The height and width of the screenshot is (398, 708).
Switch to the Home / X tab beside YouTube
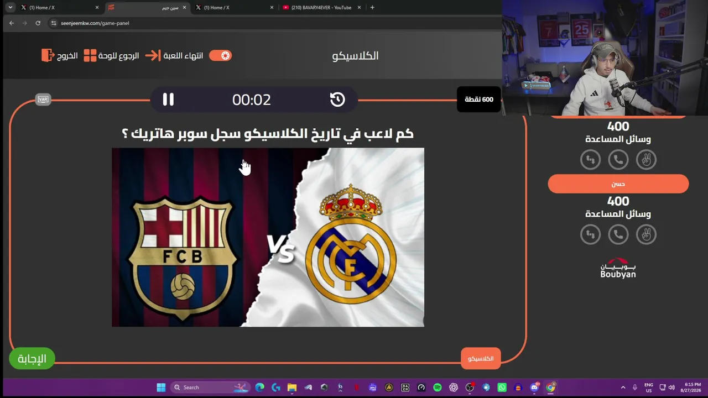click(235, 7)
